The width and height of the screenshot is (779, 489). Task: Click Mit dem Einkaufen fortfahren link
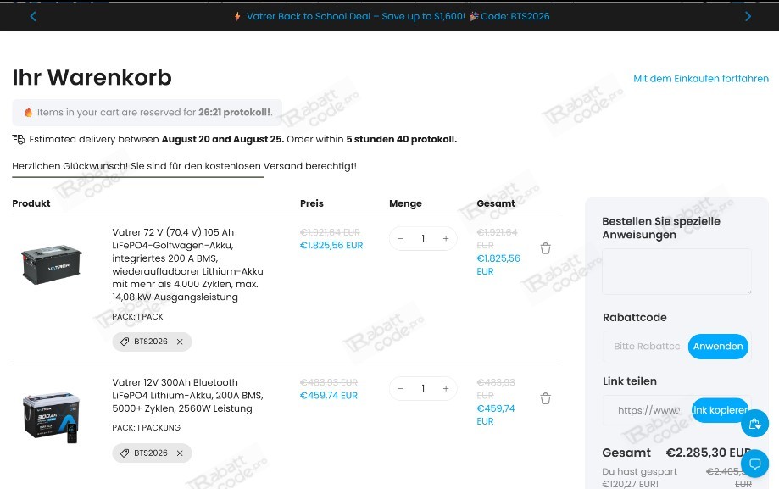click(x=700, y=79)
